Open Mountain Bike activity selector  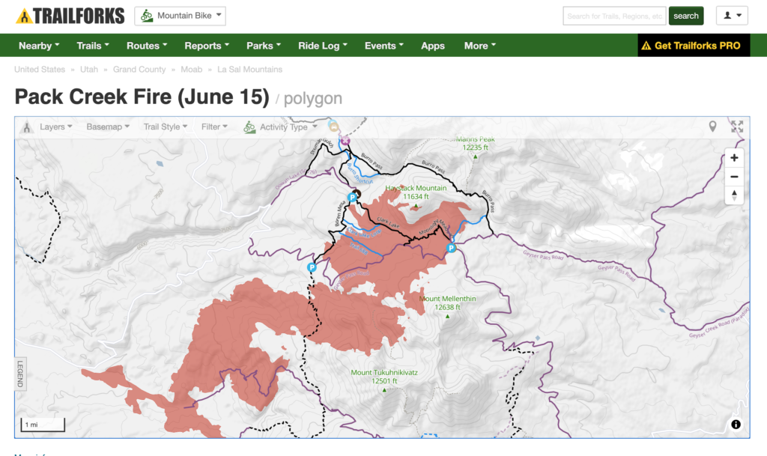pos(180,16)
